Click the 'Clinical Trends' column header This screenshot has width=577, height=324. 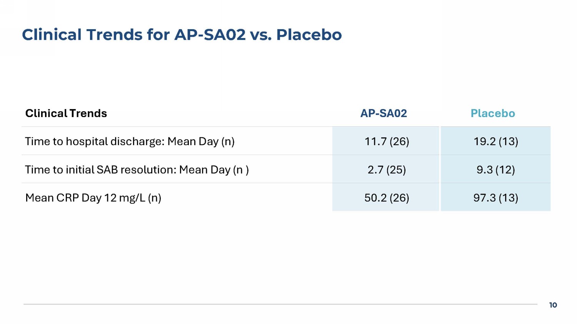pyautogui.click(x=66, y=113)
